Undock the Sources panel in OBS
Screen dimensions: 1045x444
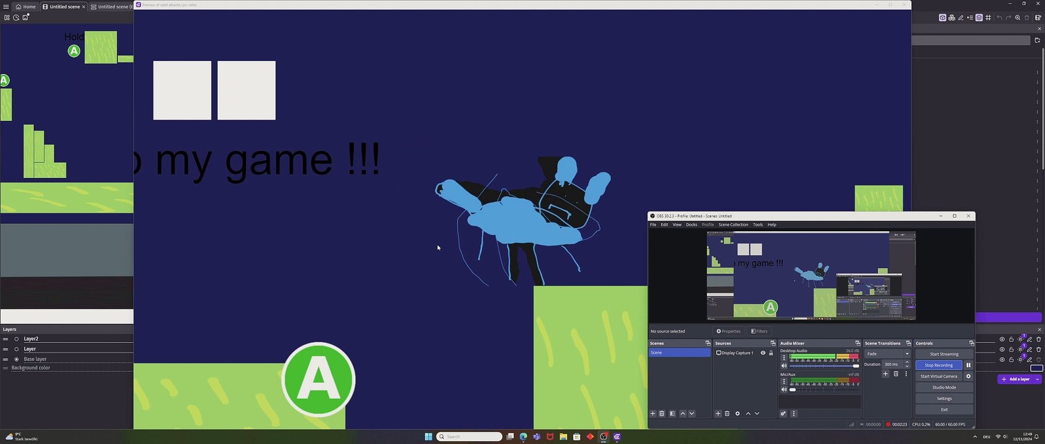click(772, 343)
